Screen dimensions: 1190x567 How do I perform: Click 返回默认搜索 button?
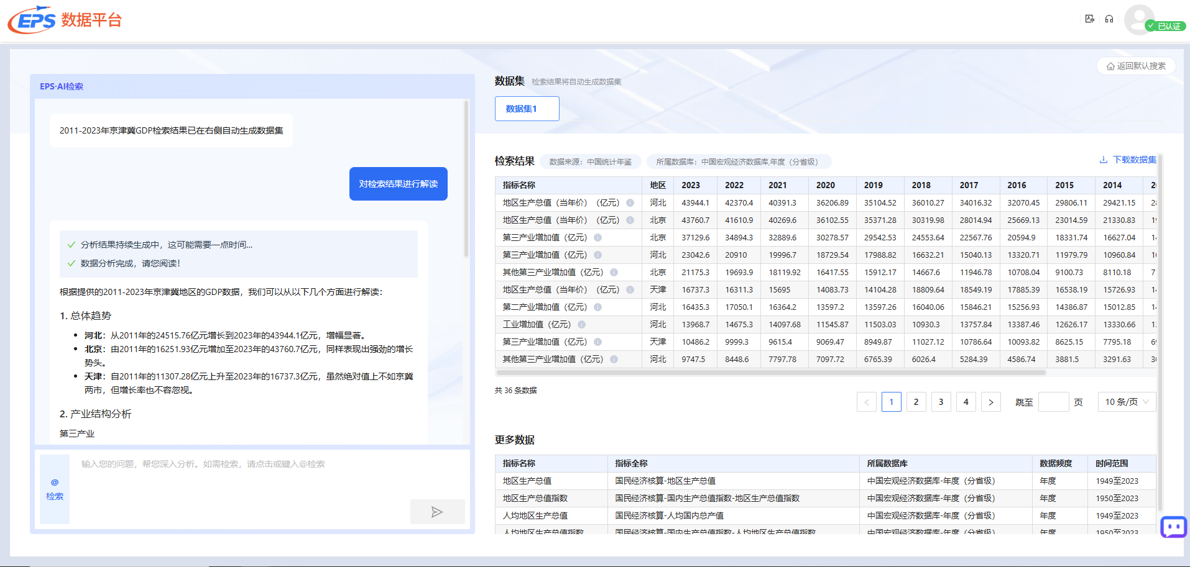click(1135, 66)
